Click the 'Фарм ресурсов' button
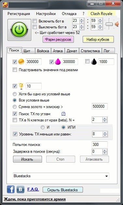The width and height of the screenshot is (123, 205). 58,39
